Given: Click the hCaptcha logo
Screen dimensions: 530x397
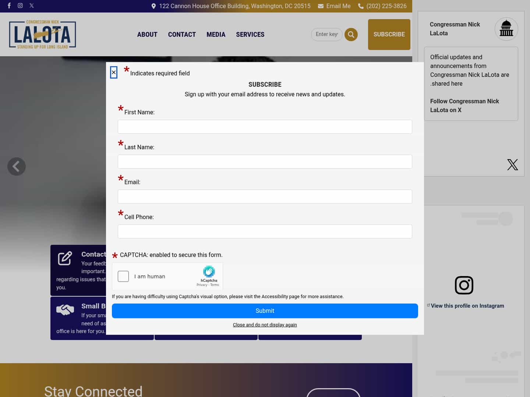Looking at the screenshot, I should tap(209, 272).
